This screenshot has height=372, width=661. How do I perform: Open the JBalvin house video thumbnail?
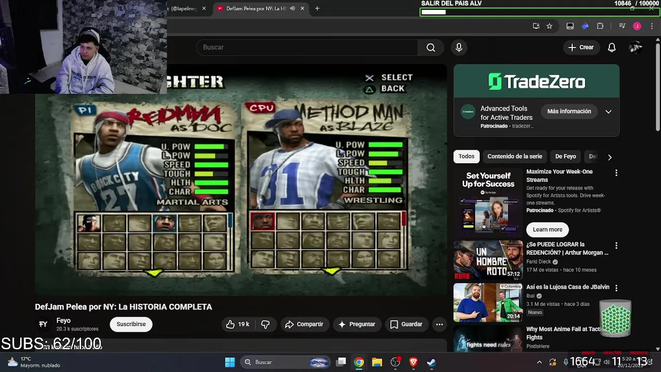(x=488, y=302)
